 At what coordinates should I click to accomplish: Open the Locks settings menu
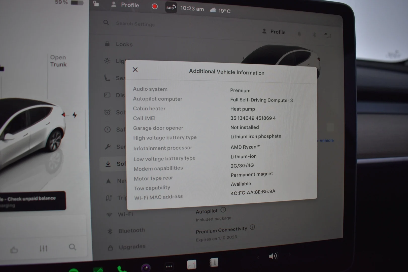[118, 44]
